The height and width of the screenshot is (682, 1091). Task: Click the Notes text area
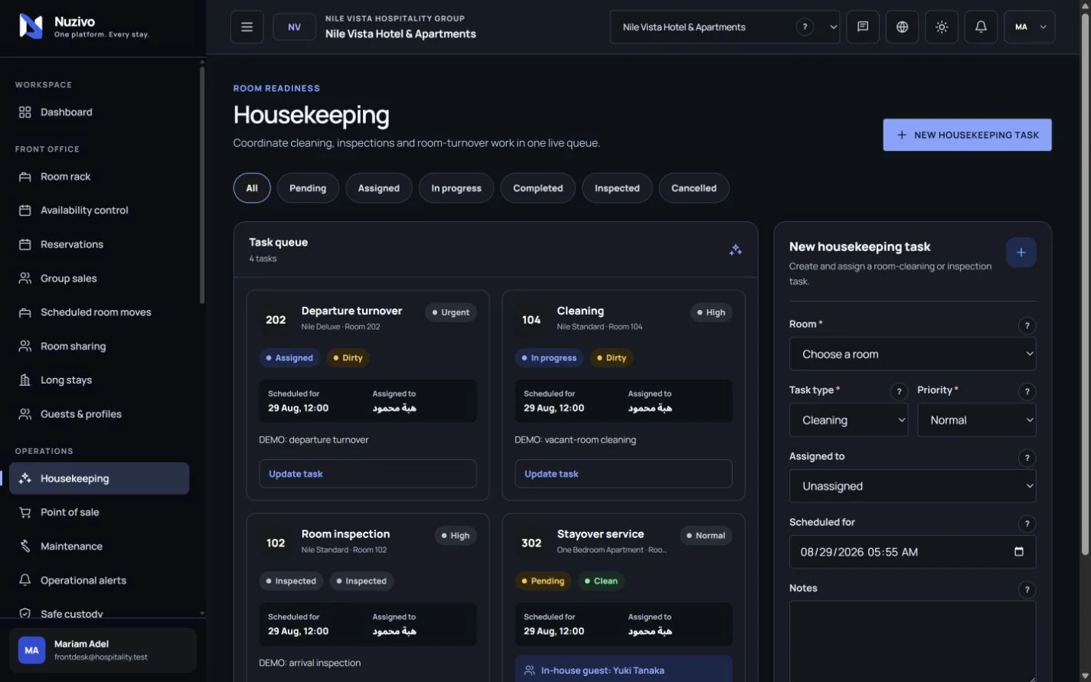click(913, 641)
